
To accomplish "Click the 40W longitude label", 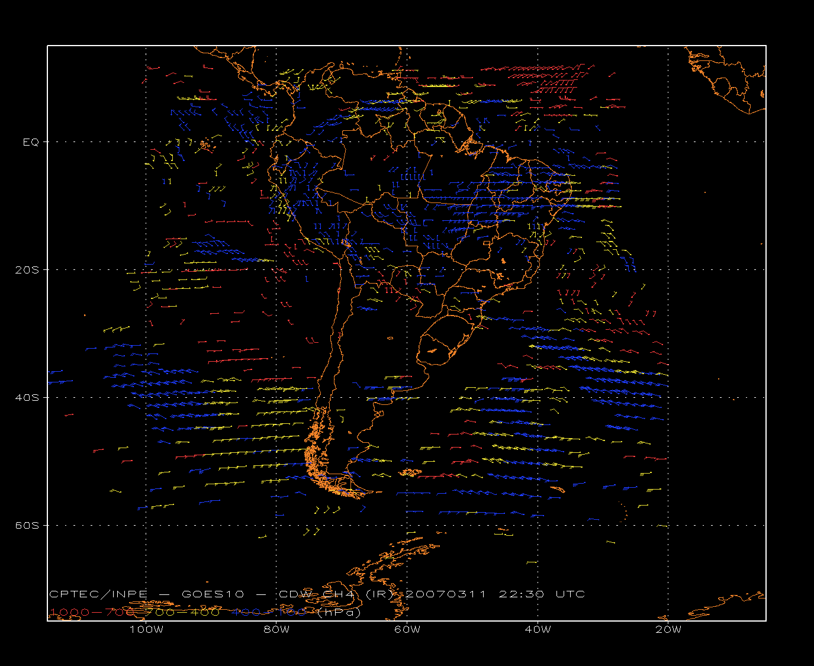I will (538, 630).
